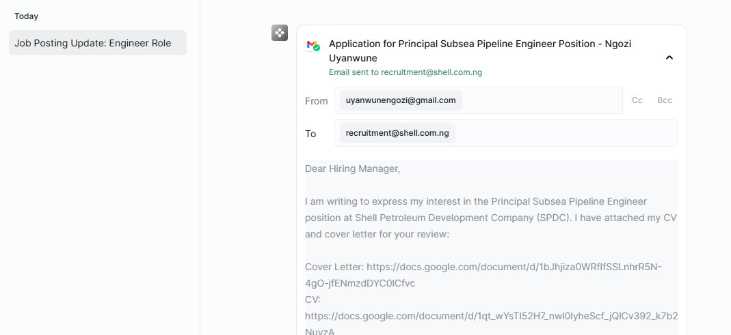
Task: Click the To label
Action: [x=310, y=134]
